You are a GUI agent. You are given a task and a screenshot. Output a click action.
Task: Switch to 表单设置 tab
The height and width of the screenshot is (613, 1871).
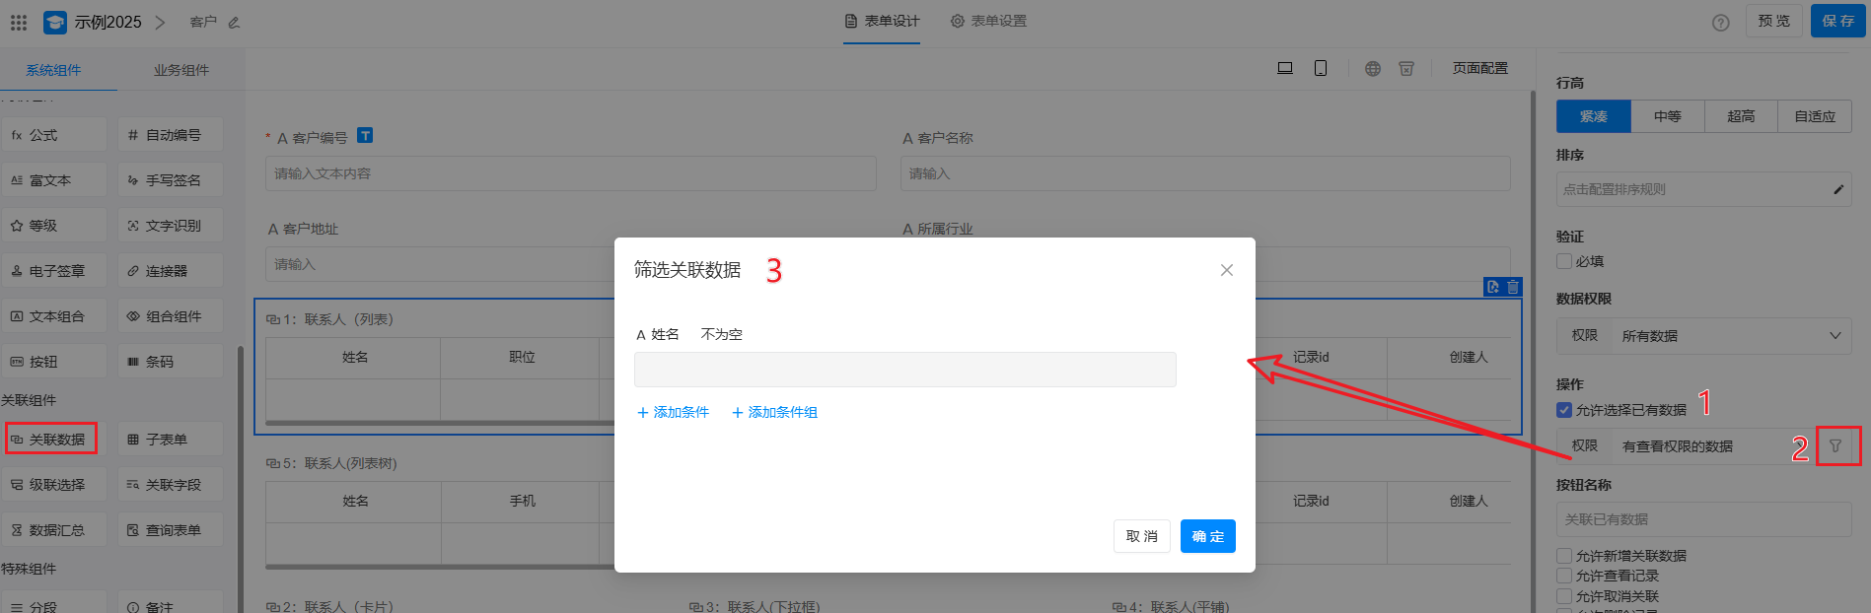988,21
